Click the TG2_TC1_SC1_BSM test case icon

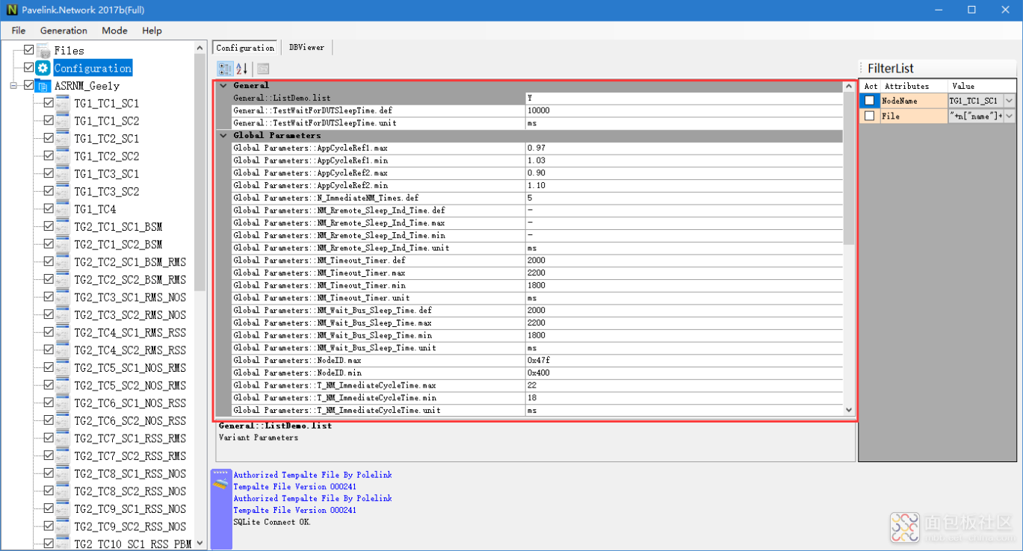tap(63, 227)
